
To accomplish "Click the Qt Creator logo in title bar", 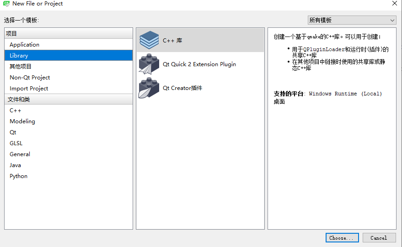I will [6, 4].
